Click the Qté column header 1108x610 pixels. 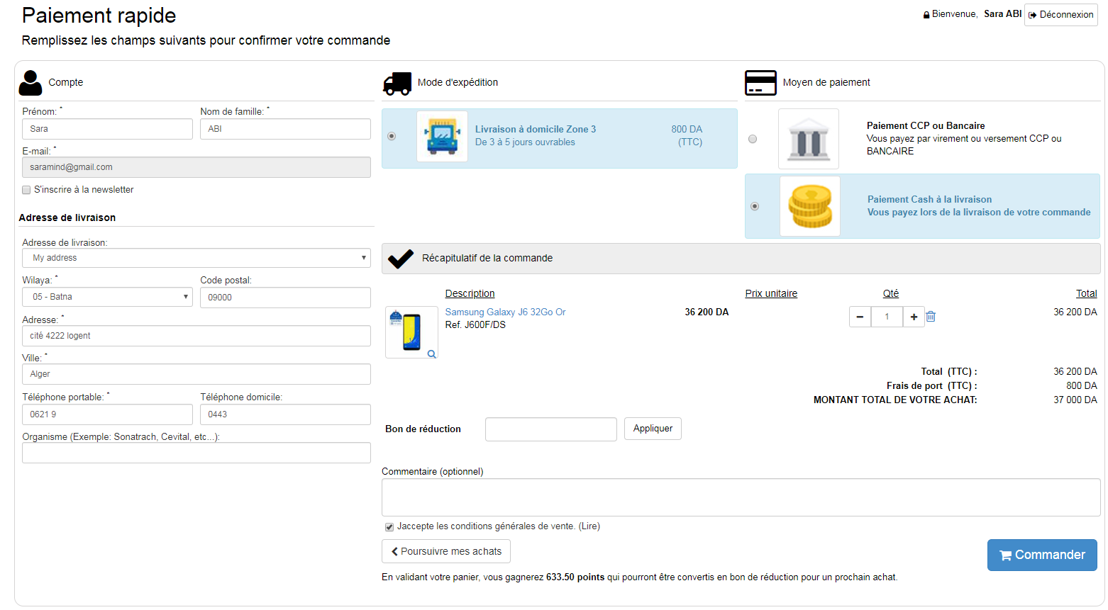[891, 294]
